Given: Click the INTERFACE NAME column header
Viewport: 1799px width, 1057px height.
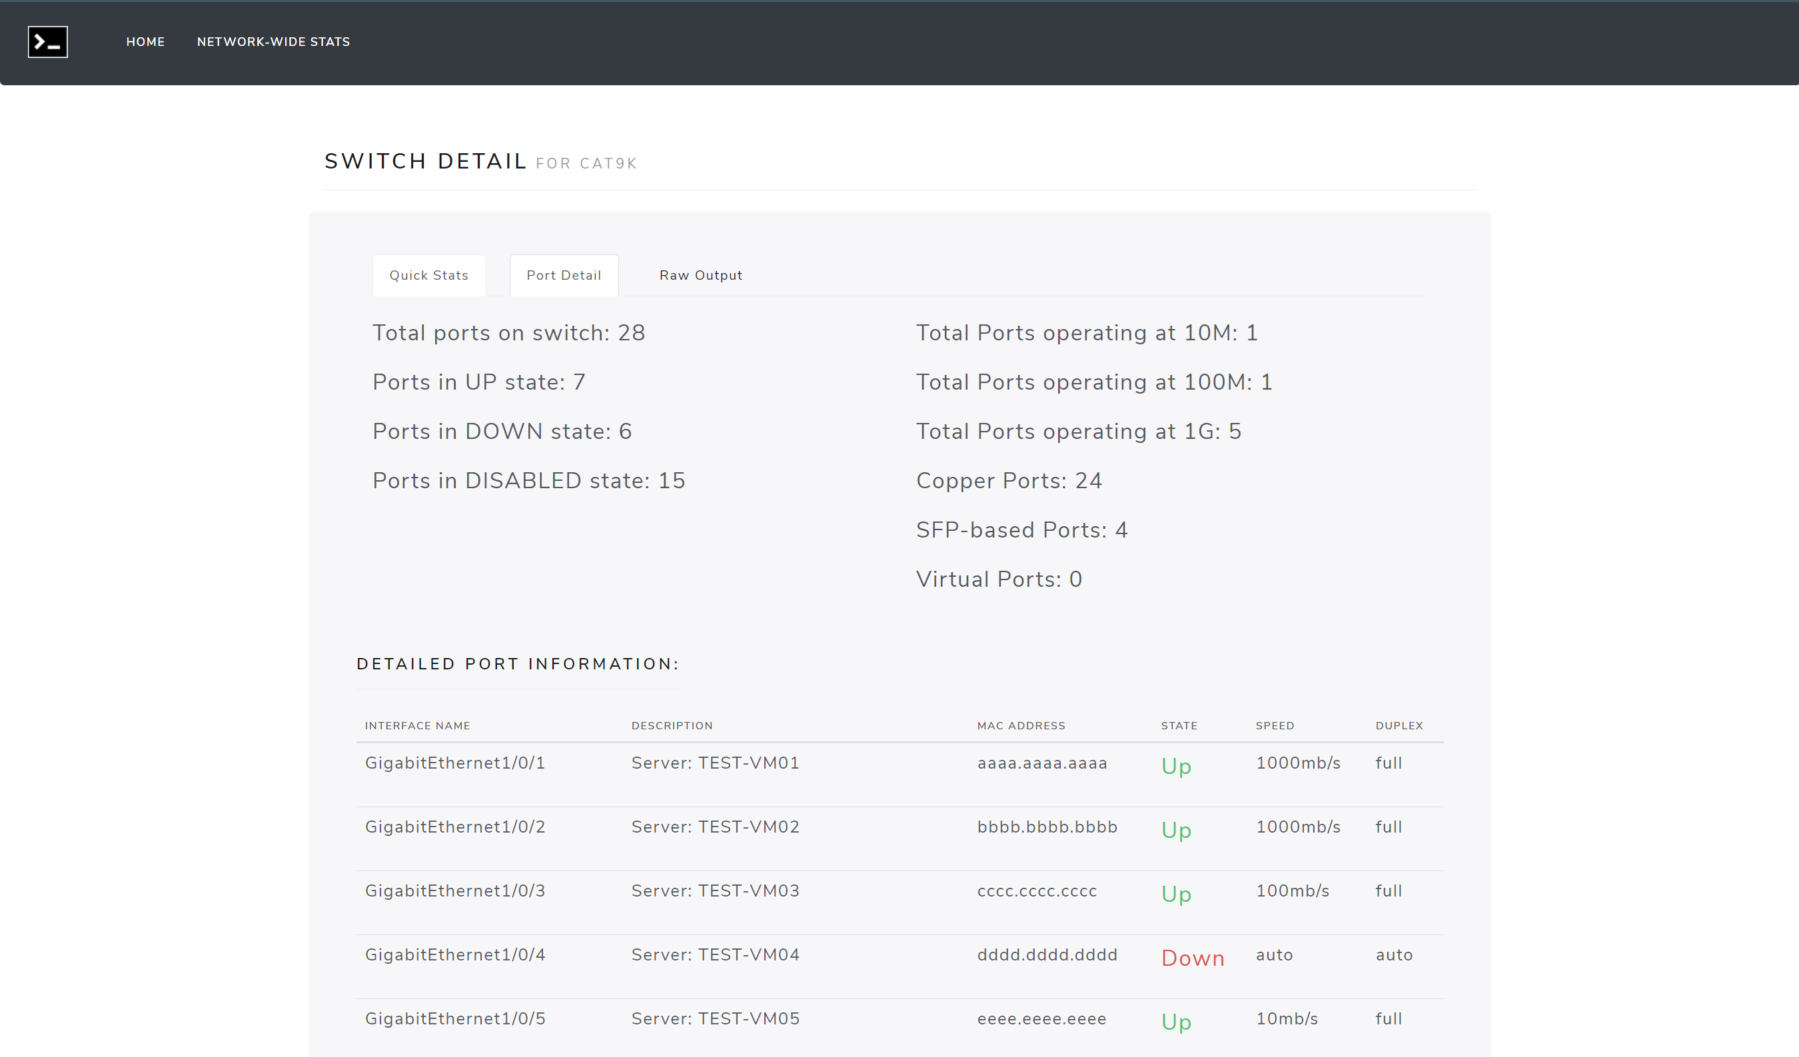Looking at the screenshot, I should pyautogui.click(x=418, y=726).
